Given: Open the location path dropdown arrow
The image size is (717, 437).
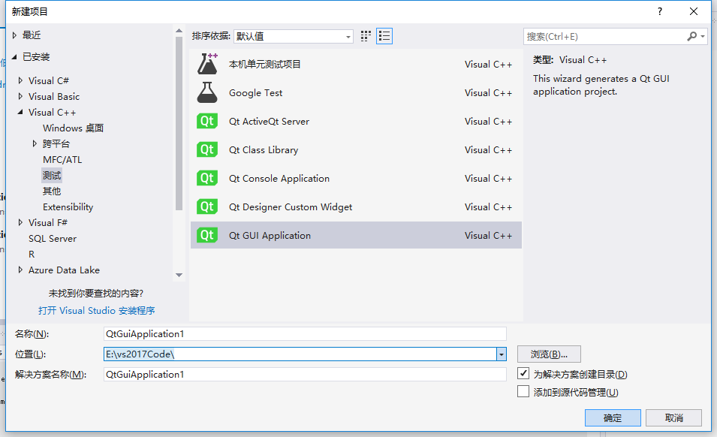Looking at the screenshot, I should pyautogui.click(x=502, y=354).
